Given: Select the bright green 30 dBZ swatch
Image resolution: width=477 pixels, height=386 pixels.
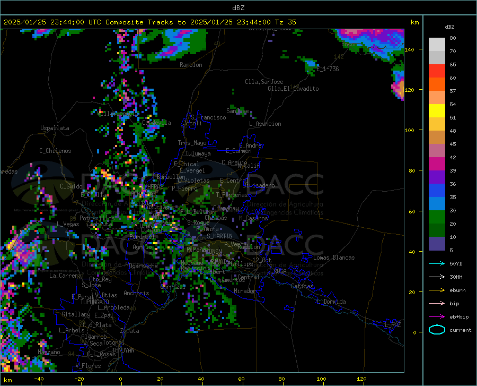Looking at the screenshot, I should 437,217.
